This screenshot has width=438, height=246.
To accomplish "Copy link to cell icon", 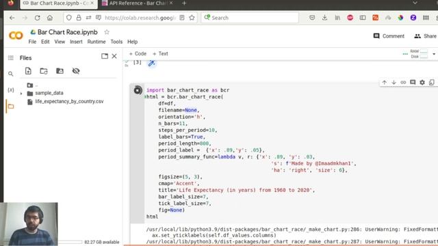I will point(403,82).
